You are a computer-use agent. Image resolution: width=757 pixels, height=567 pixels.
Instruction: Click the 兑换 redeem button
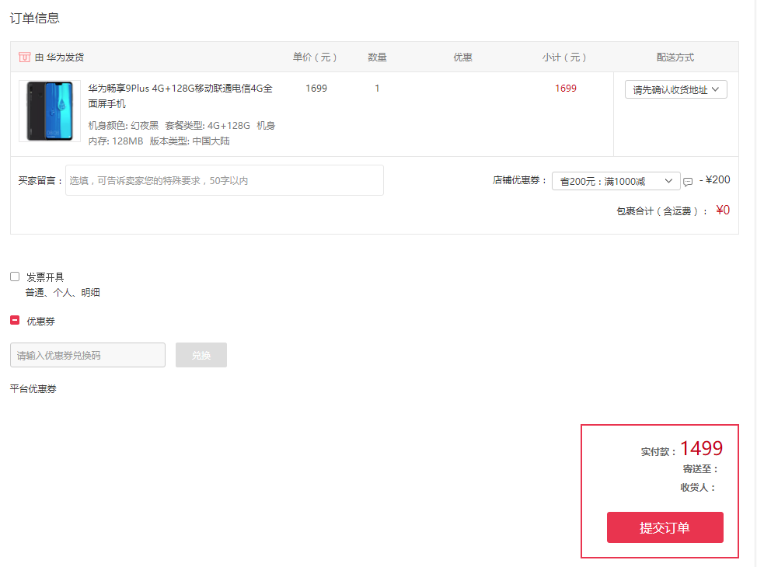201,355
